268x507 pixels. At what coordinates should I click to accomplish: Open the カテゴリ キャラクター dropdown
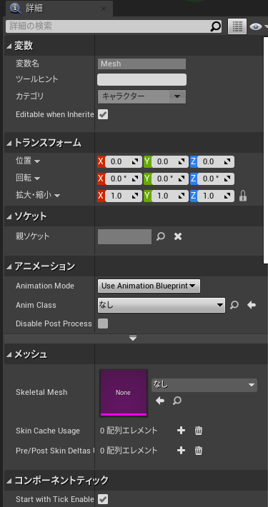pyautogui.click(x=142, y=96)
